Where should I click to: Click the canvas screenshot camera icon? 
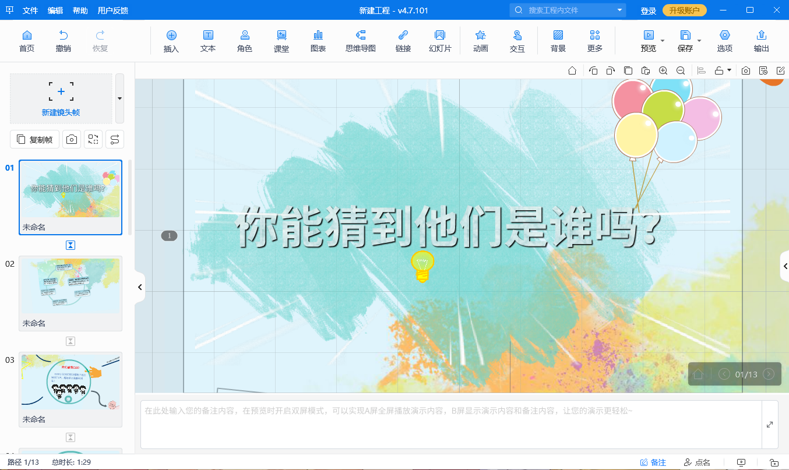pyautogui.click(x=746, y=70)
